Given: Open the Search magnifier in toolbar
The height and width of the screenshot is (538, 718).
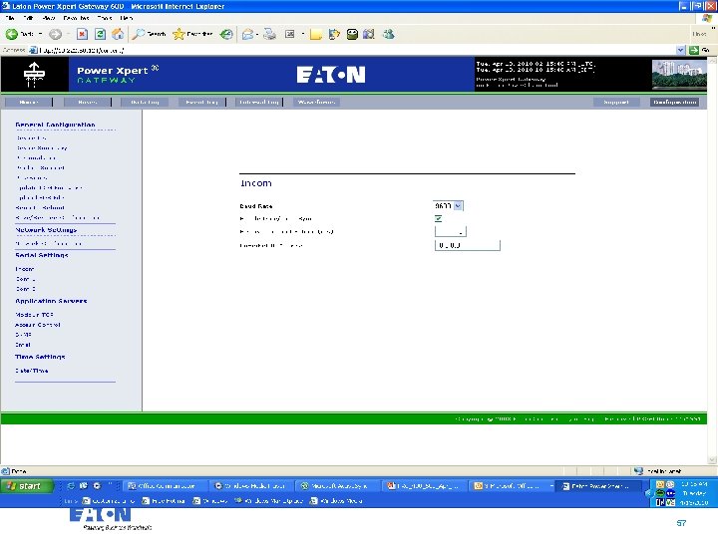Looking at the screenshot, I should pos(150,34).
